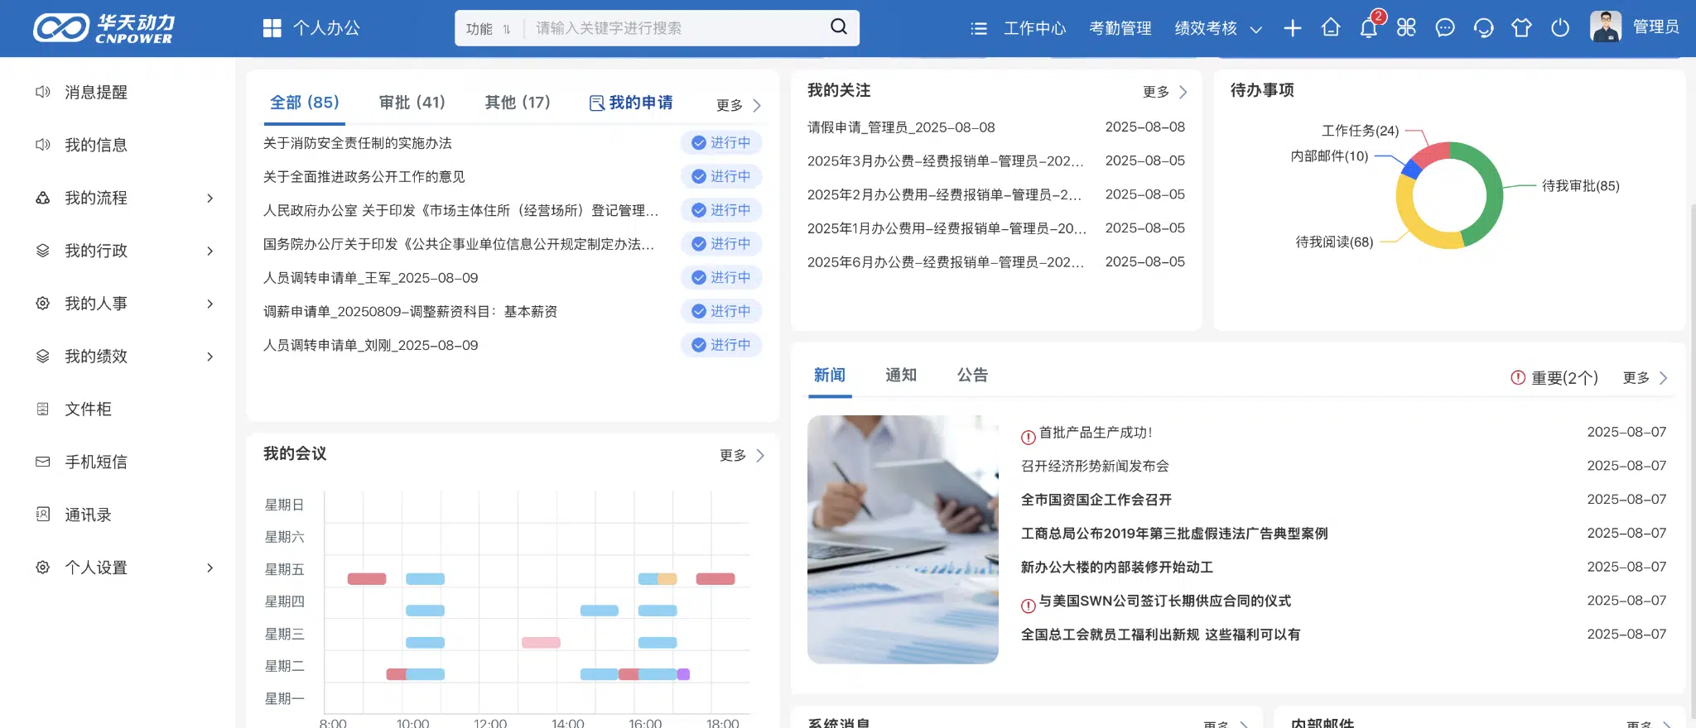Viewport: 1696px width, 728px height.
Task: Click the 管理员 username text
Action: pos(1656,27)
